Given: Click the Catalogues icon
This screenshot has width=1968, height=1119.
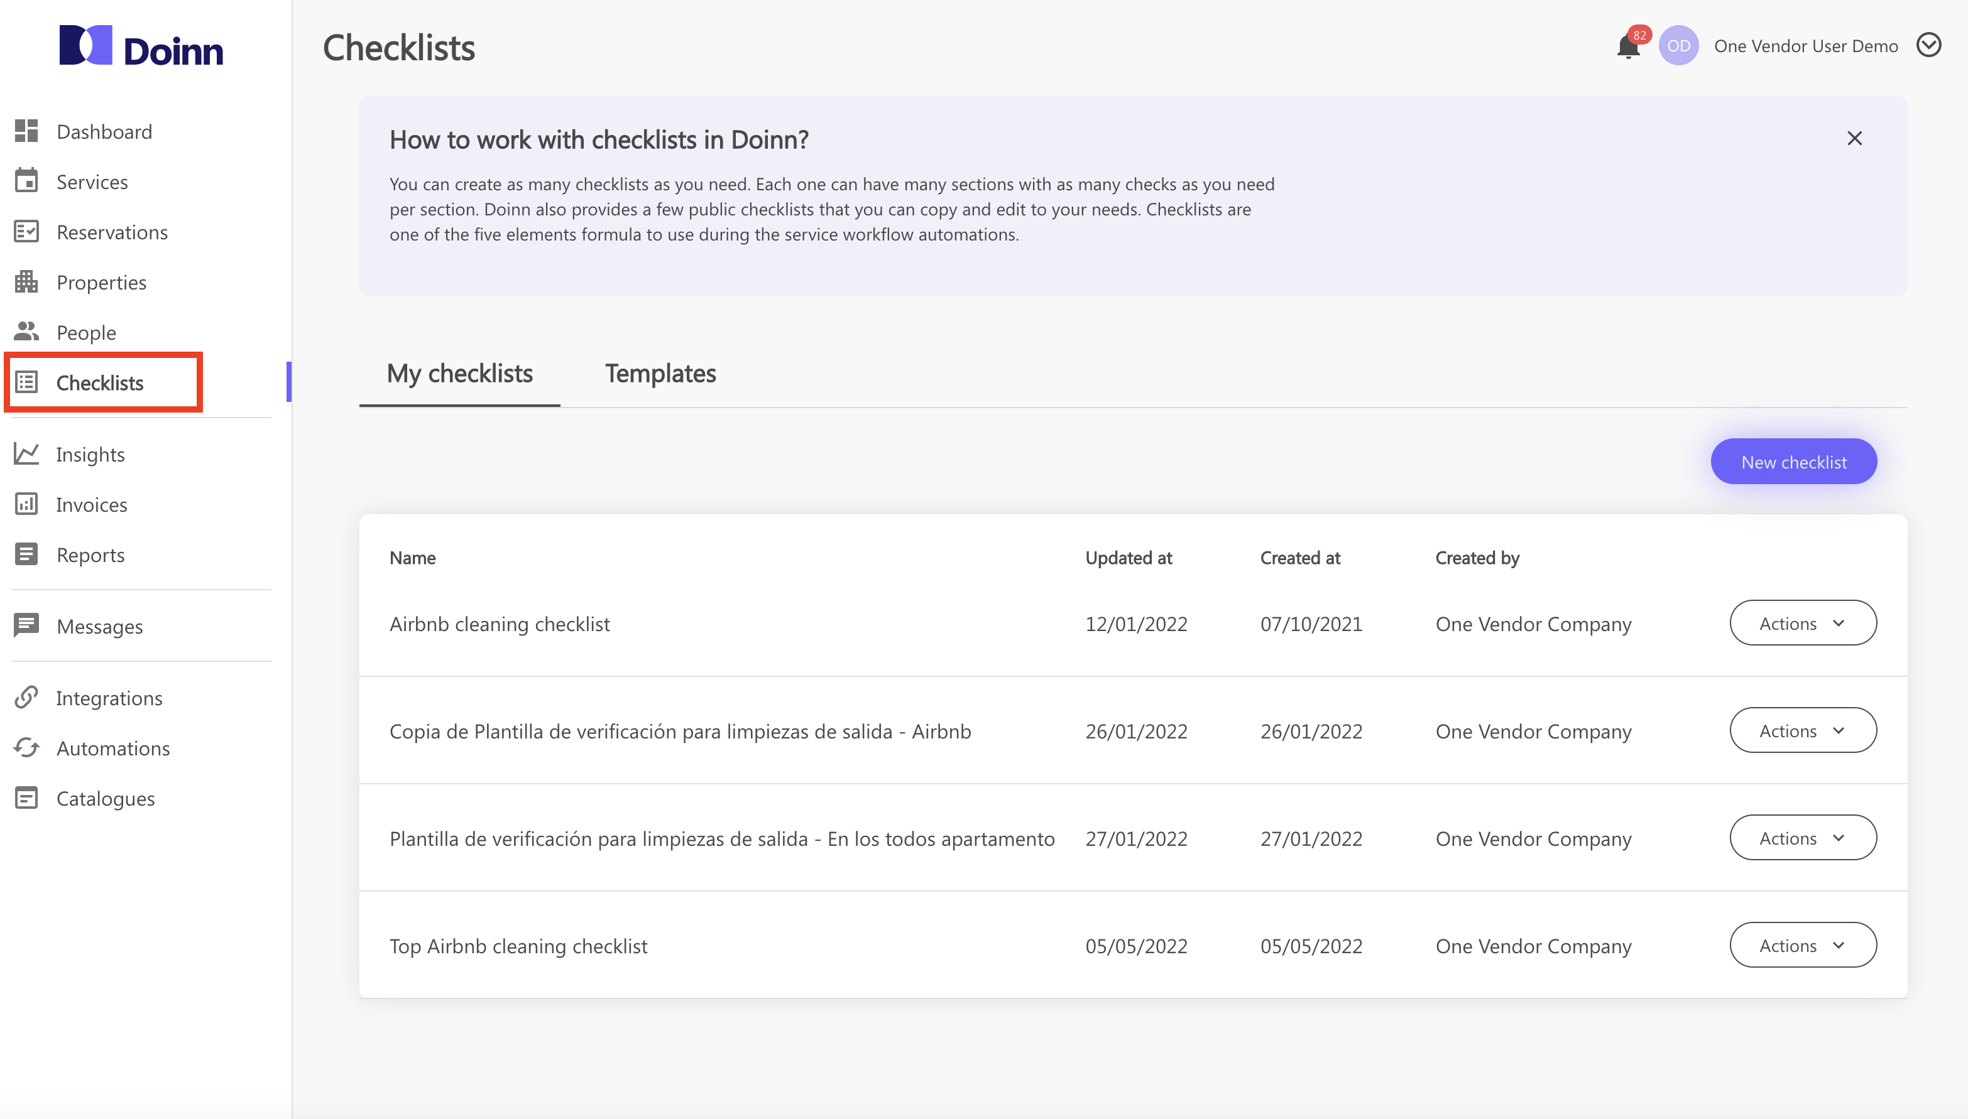Looking at the screenshot, I should pos(26,797).
